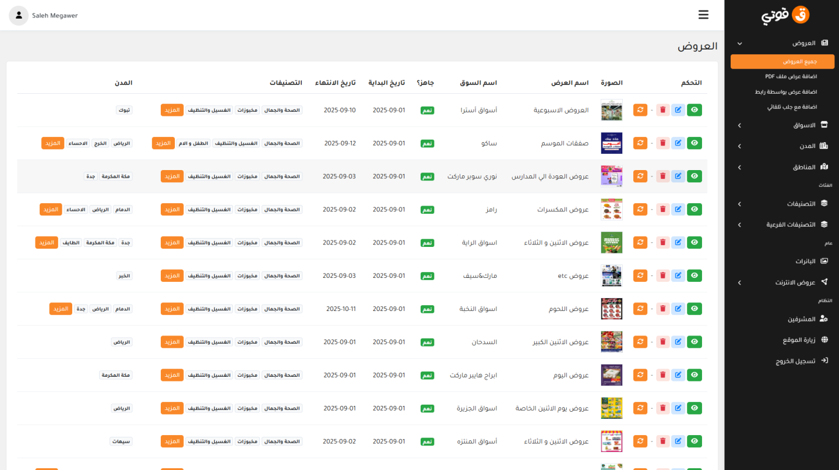Viewport: 839px width, 470px height.
Task: Click المزيد button in ساكو cities column
Action: (x=52, y=143)
